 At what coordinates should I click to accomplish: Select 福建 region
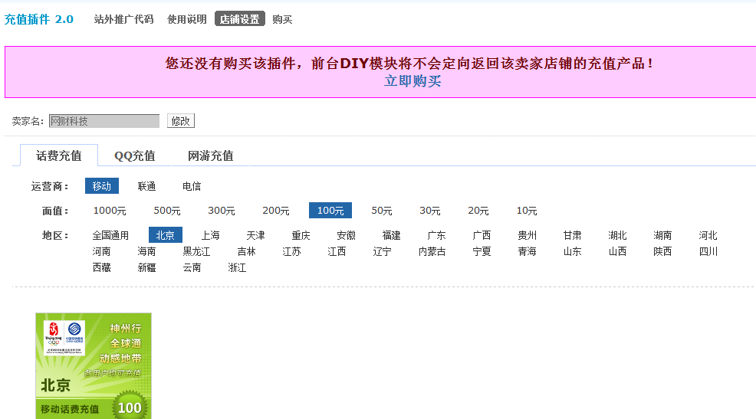click(391, 235)
